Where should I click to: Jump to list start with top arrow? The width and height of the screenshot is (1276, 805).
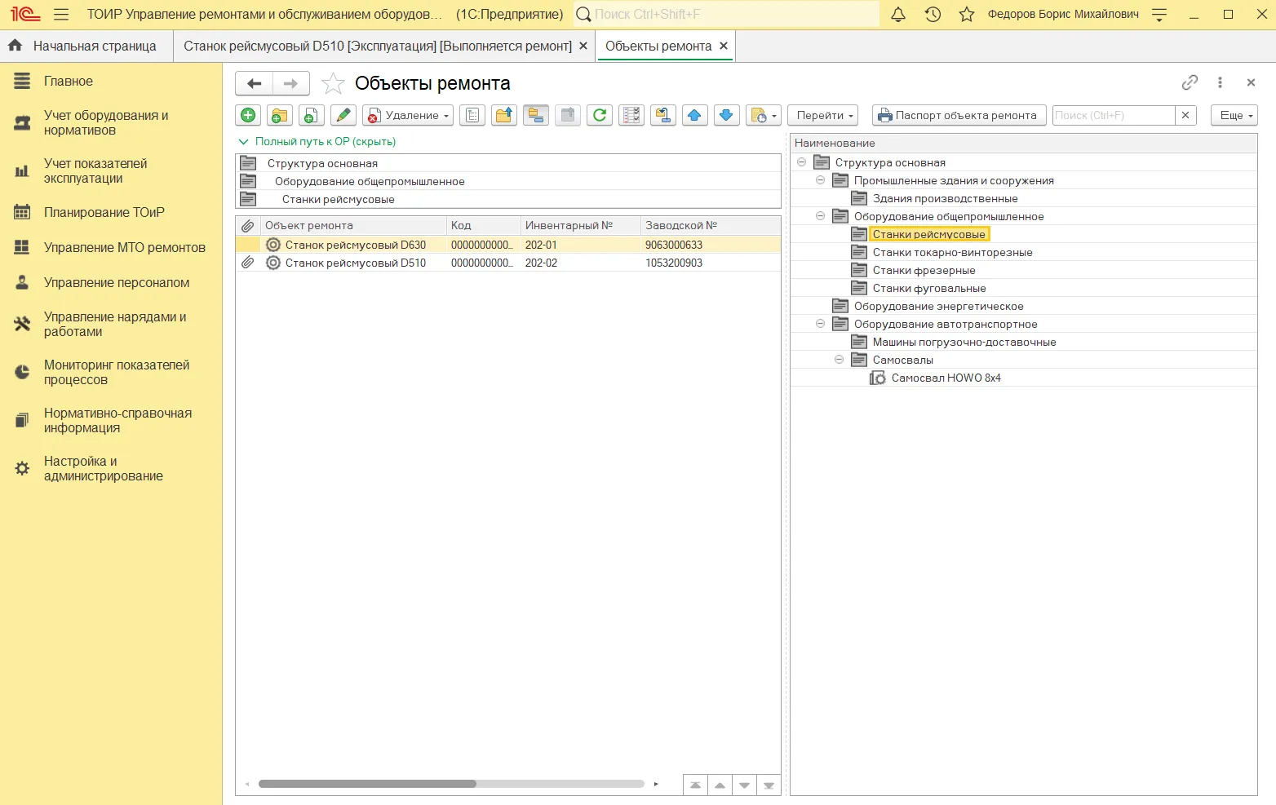click(695, 785)
